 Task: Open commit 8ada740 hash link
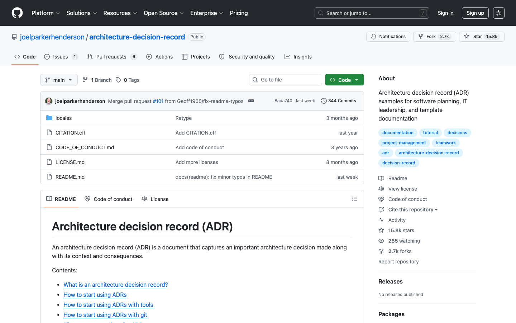[x=283, y=101]
